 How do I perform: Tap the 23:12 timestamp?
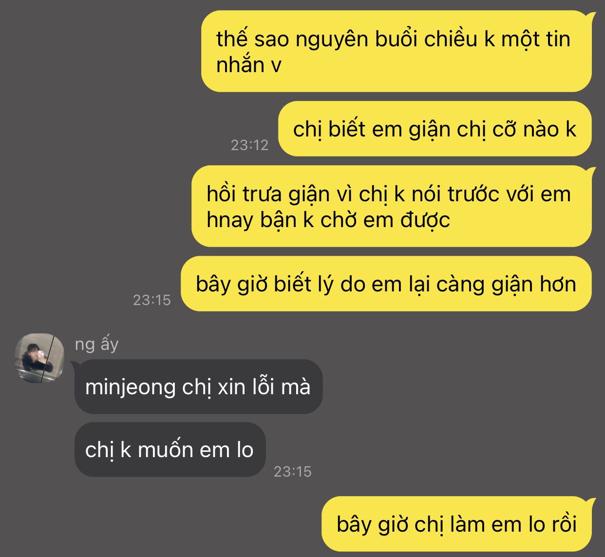tap(249, 145)
